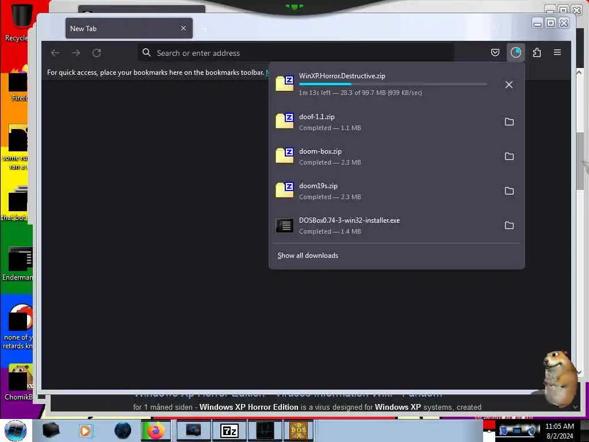This screenshot has width=589, height=442.
Task: Toggle the downloads panel toolbar button
Action: (516, 52)
